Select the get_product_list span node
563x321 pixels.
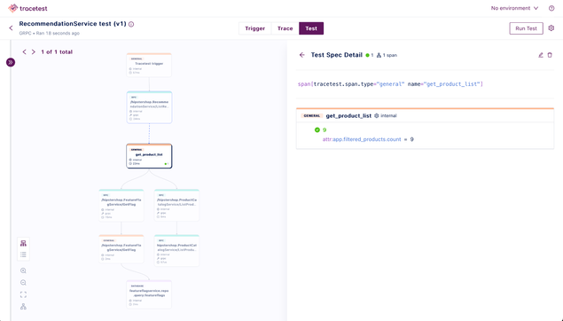coord(149,156)
